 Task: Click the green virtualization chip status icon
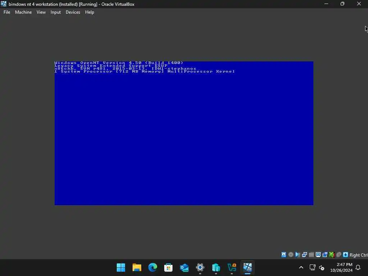coord(332,255)
